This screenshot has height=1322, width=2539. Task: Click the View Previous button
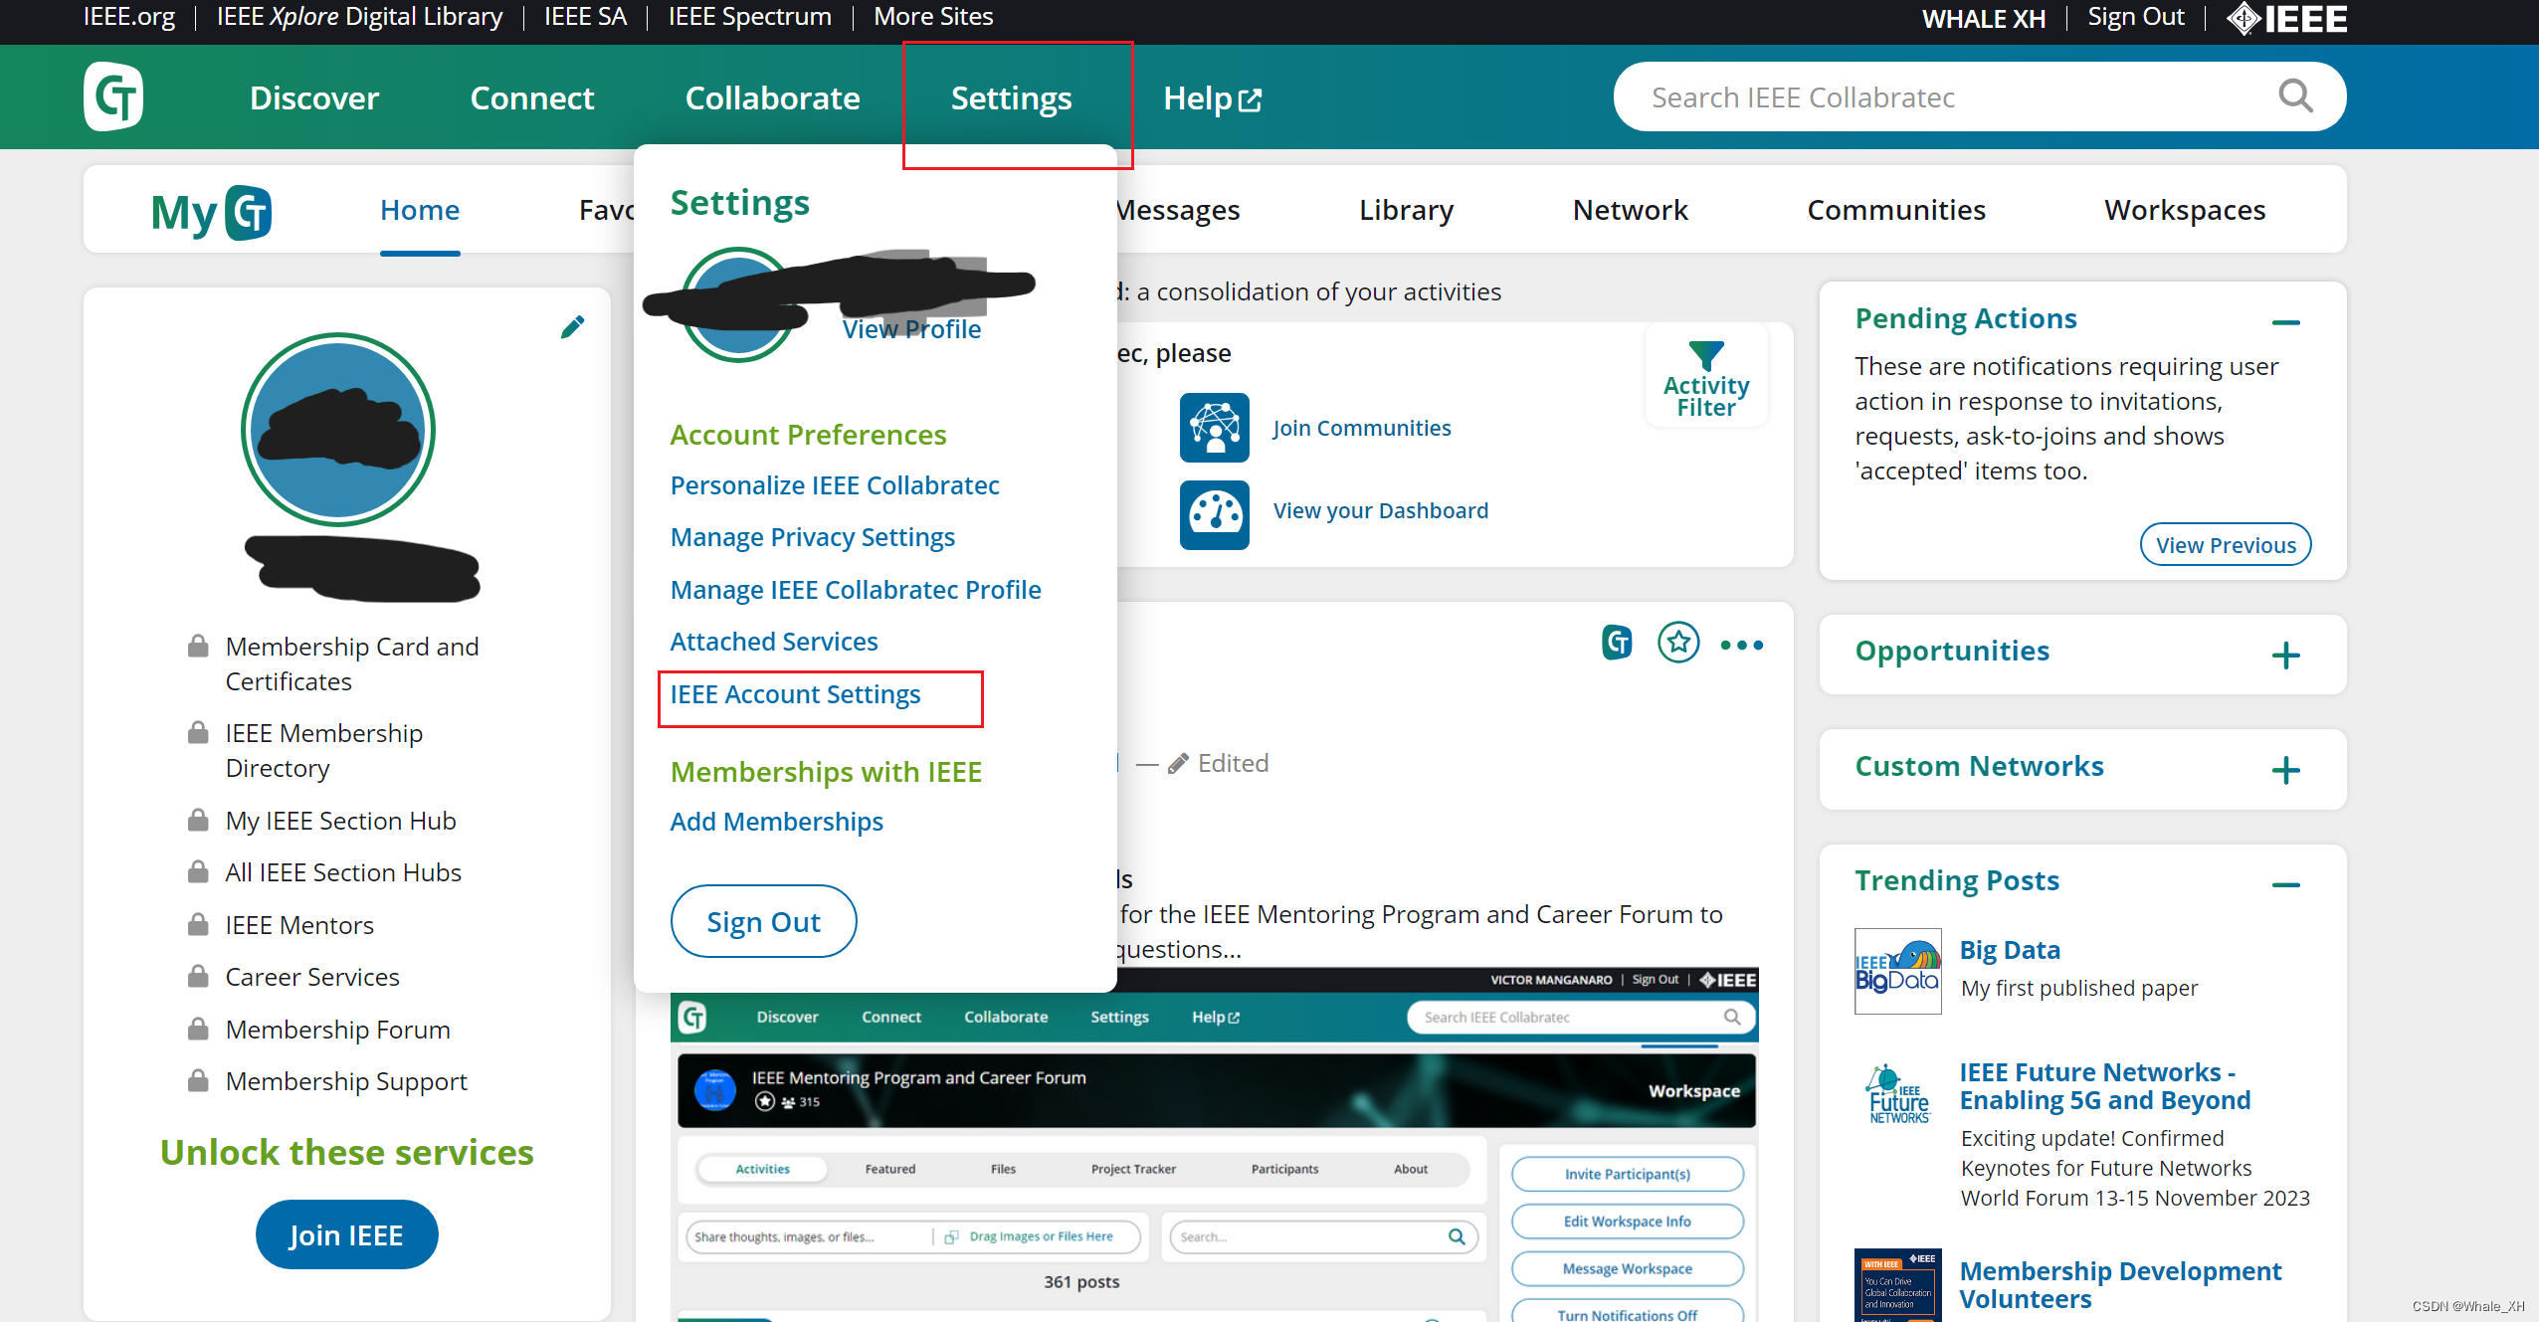tap(2225, 545)
